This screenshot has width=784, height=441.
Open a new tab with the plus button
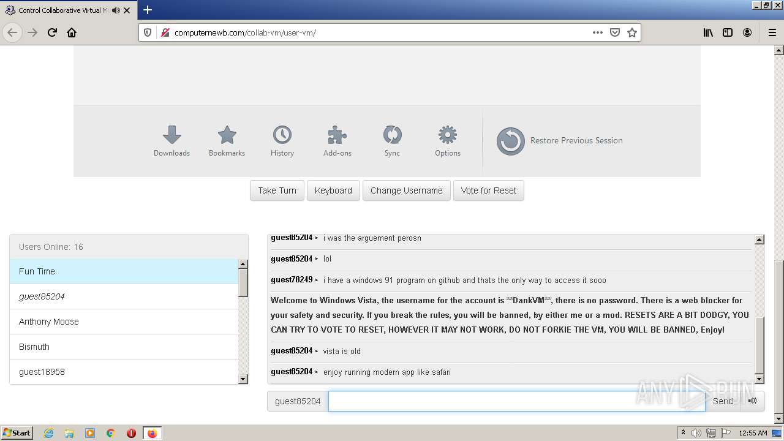click(x=148, y=10)
